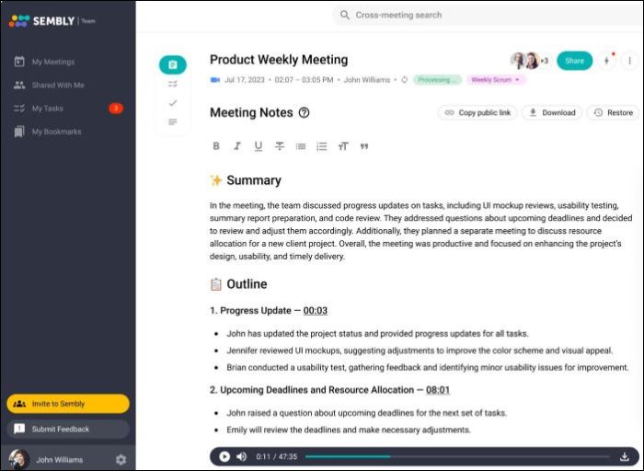Insert a bulleted list
The width and height of the screenshot is (644, 471).
pyautogui.click(x=301, y=146)
